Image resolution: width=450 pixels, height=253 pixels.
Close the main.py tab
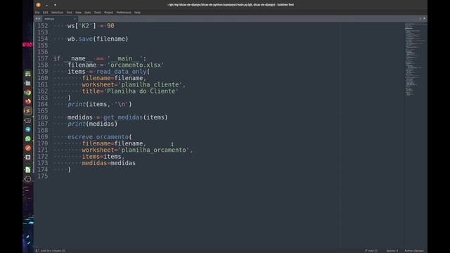75,19
